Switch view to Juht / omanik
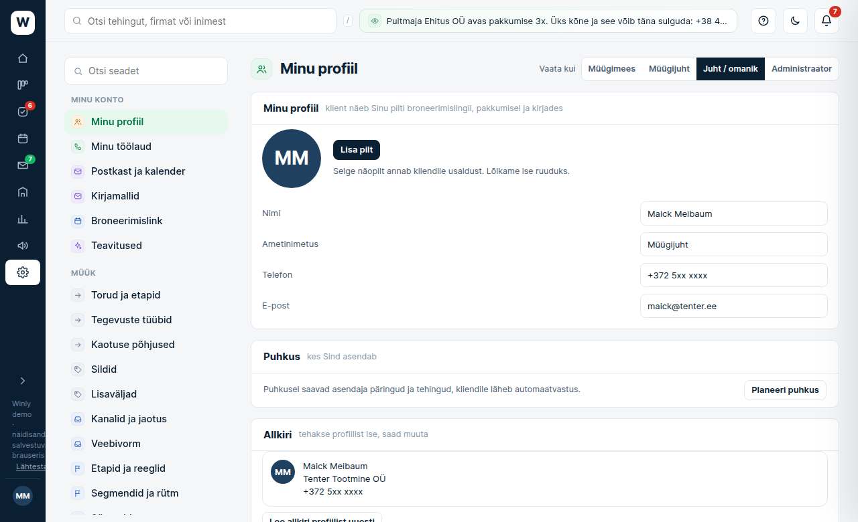The width and height of the screenshot is (858, 522). (x=731, y=69)
